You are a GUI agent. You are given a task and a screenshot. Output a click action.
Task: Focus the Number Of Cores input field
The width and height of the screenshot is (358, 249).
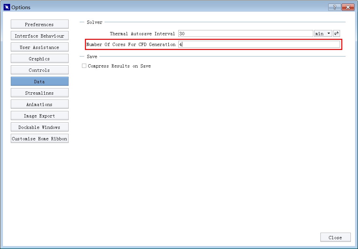click(x=259, y=44)
